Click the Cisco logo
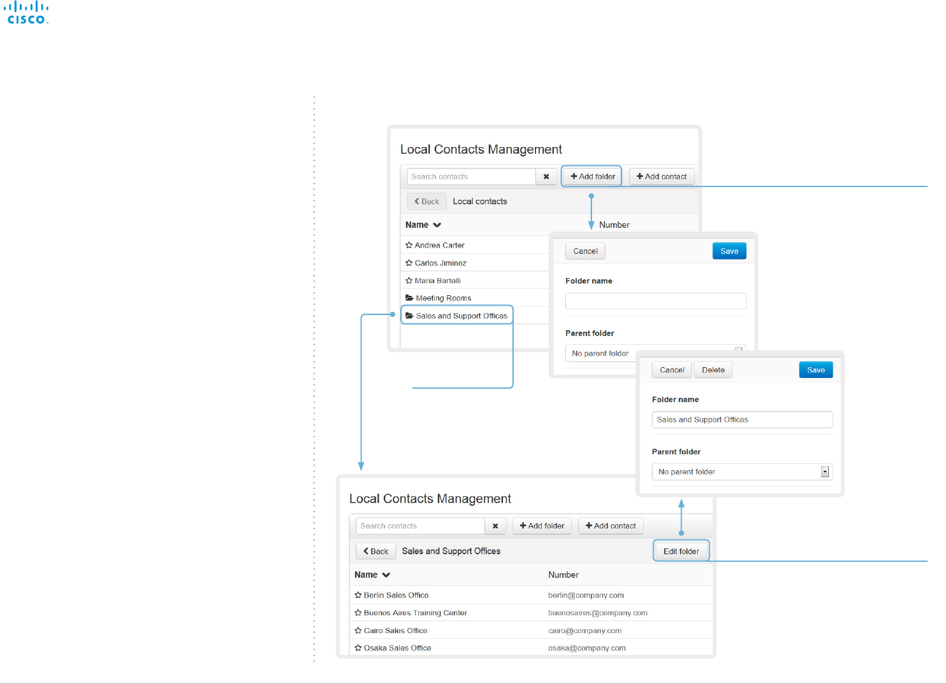The image size is (946, 684). (27, 13)
